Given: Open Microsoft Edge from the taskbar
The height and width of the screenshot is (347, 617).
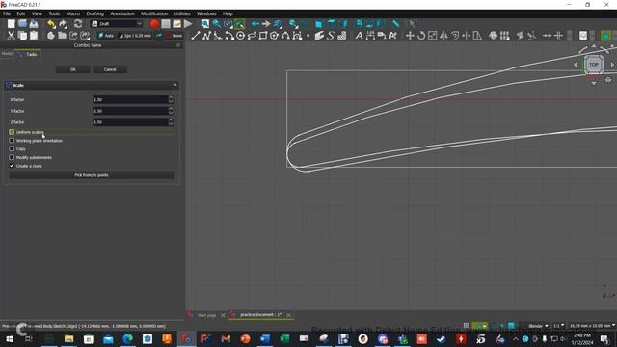Looking at the screenshot, I should 127,338.
